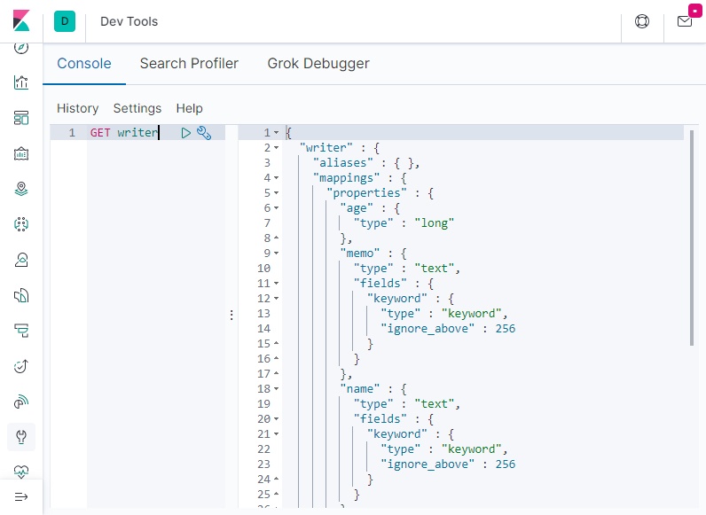Open the newsfeed mail icon

[685, 21]
